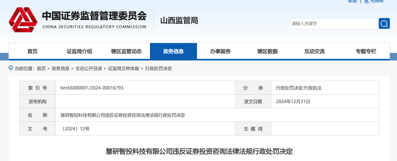Click the 文号 label cell
The image size is (397, 161).
[x=37, y=129]
